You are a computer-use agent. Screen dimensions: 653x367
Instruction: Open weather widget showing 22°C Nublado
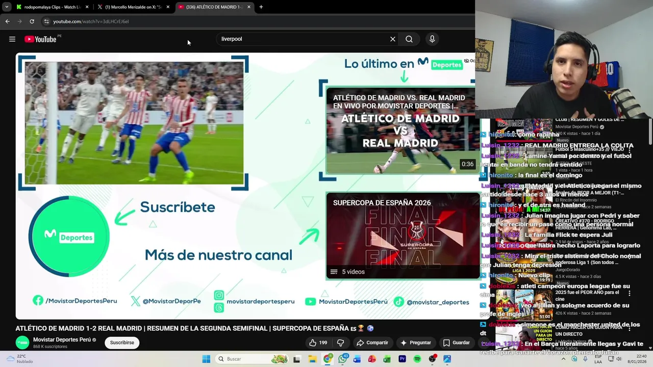coord(19,359)
